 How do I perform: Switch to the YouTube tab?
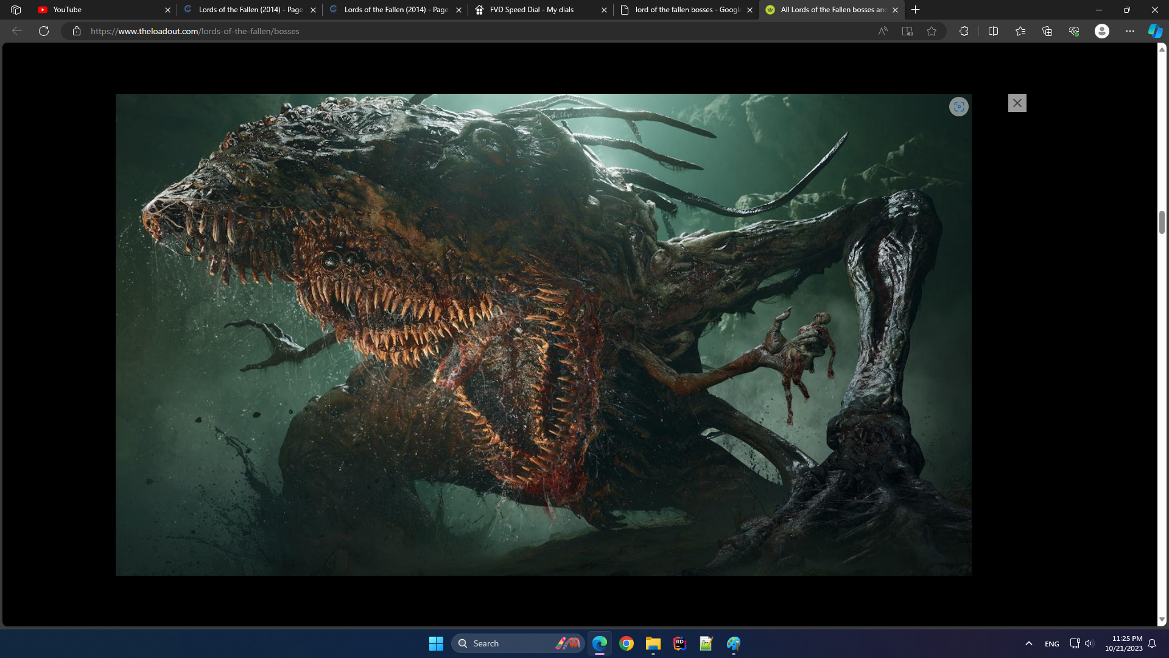click(100, 10)
